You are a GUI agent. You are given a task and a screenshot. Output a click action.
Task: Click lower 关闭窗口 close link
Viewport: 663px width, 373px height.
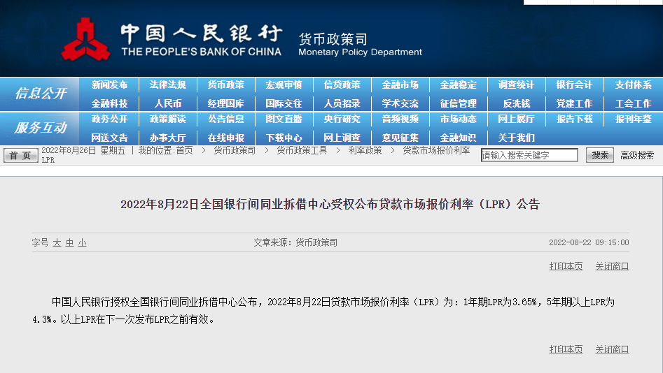(612, 349)
